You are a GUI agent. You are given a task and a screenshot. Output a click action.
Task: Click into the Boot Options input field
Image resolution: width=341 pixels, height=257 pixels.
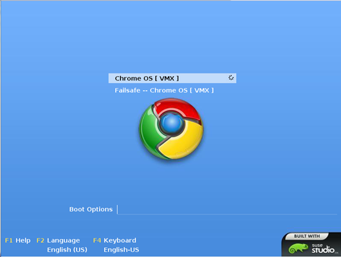[x=227, y=209]
